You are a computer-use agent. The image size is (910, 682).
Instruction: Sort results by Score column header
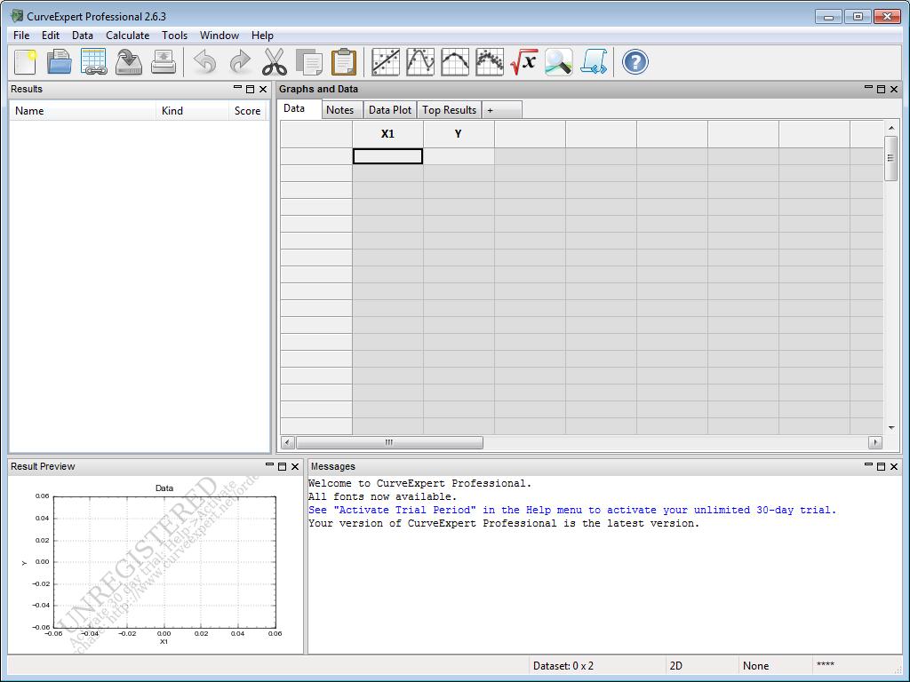coord(248,111)
